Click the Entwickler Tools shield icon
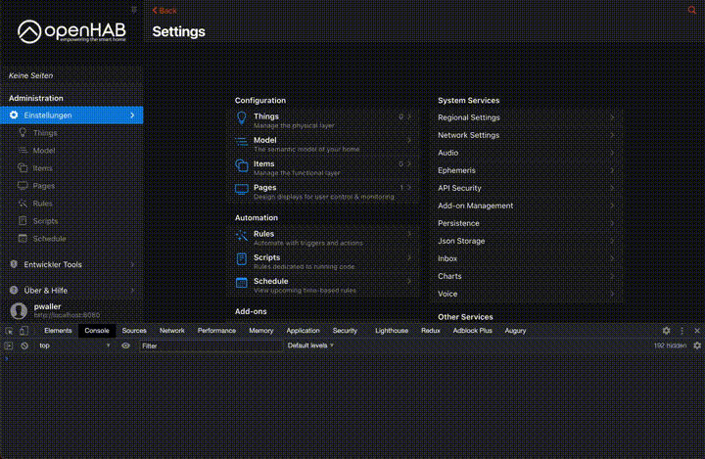 tap(14, 264)
